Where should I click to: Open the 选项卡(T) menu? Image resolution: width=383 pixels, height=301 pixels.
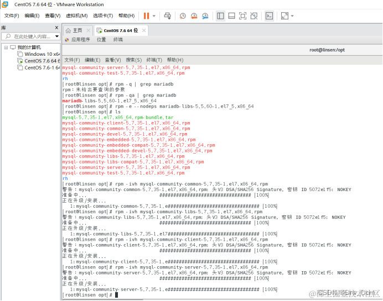(x=103, y=16)
